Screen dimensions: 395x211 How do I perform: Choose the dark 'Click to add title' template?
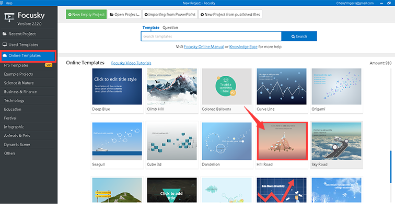pos(172,190)
